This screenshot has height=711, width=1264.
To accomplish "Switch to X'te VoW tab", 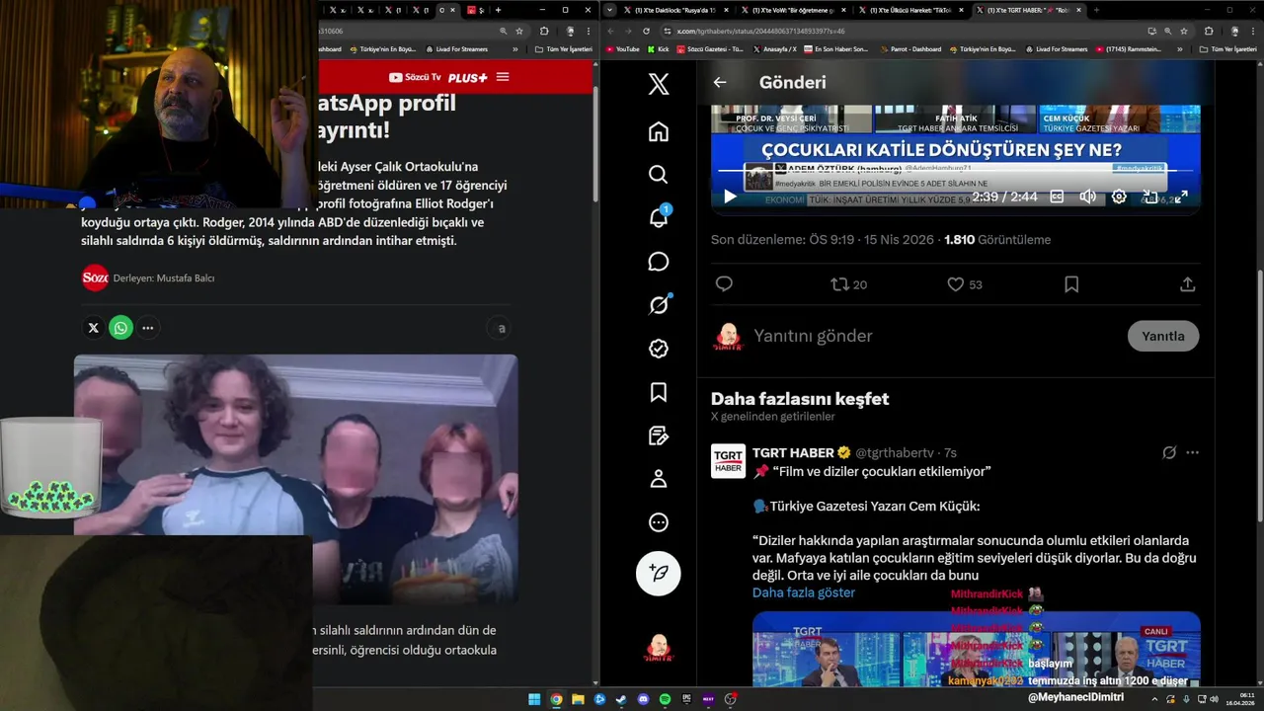I will (793, 10).
